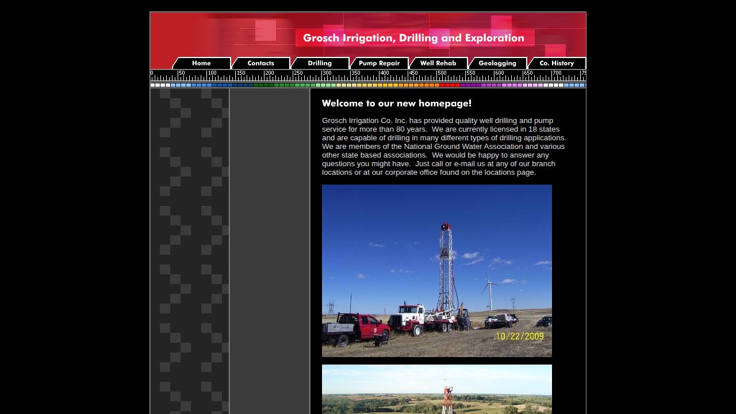This screenshot has width=736, height=414.
Task: Open the Pump Repair page
Action: 379,63
